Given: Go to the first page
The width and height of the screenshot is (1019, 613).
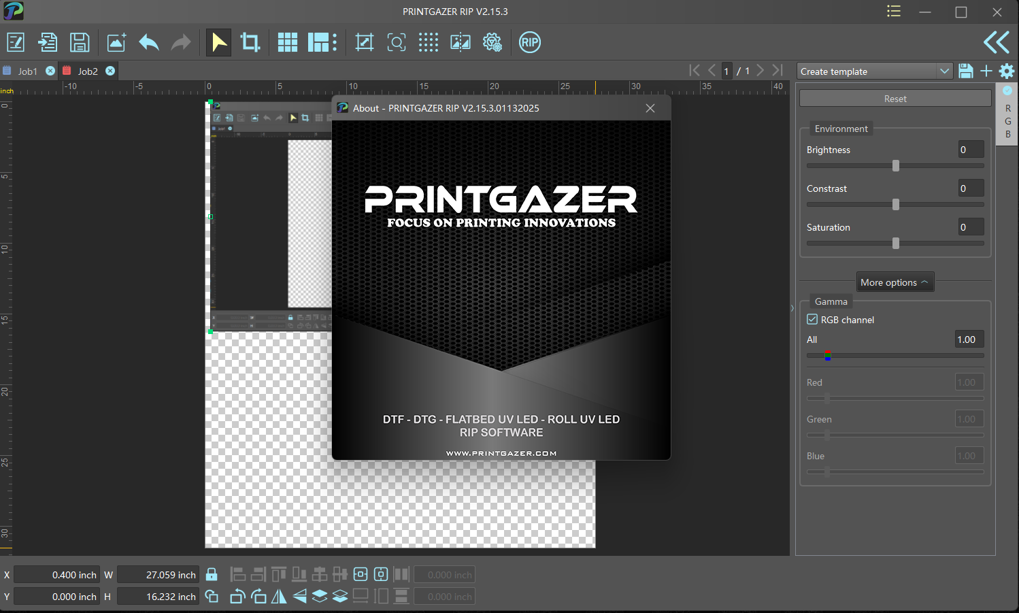Looking at the screenshot, I should [x=695, y=71].
